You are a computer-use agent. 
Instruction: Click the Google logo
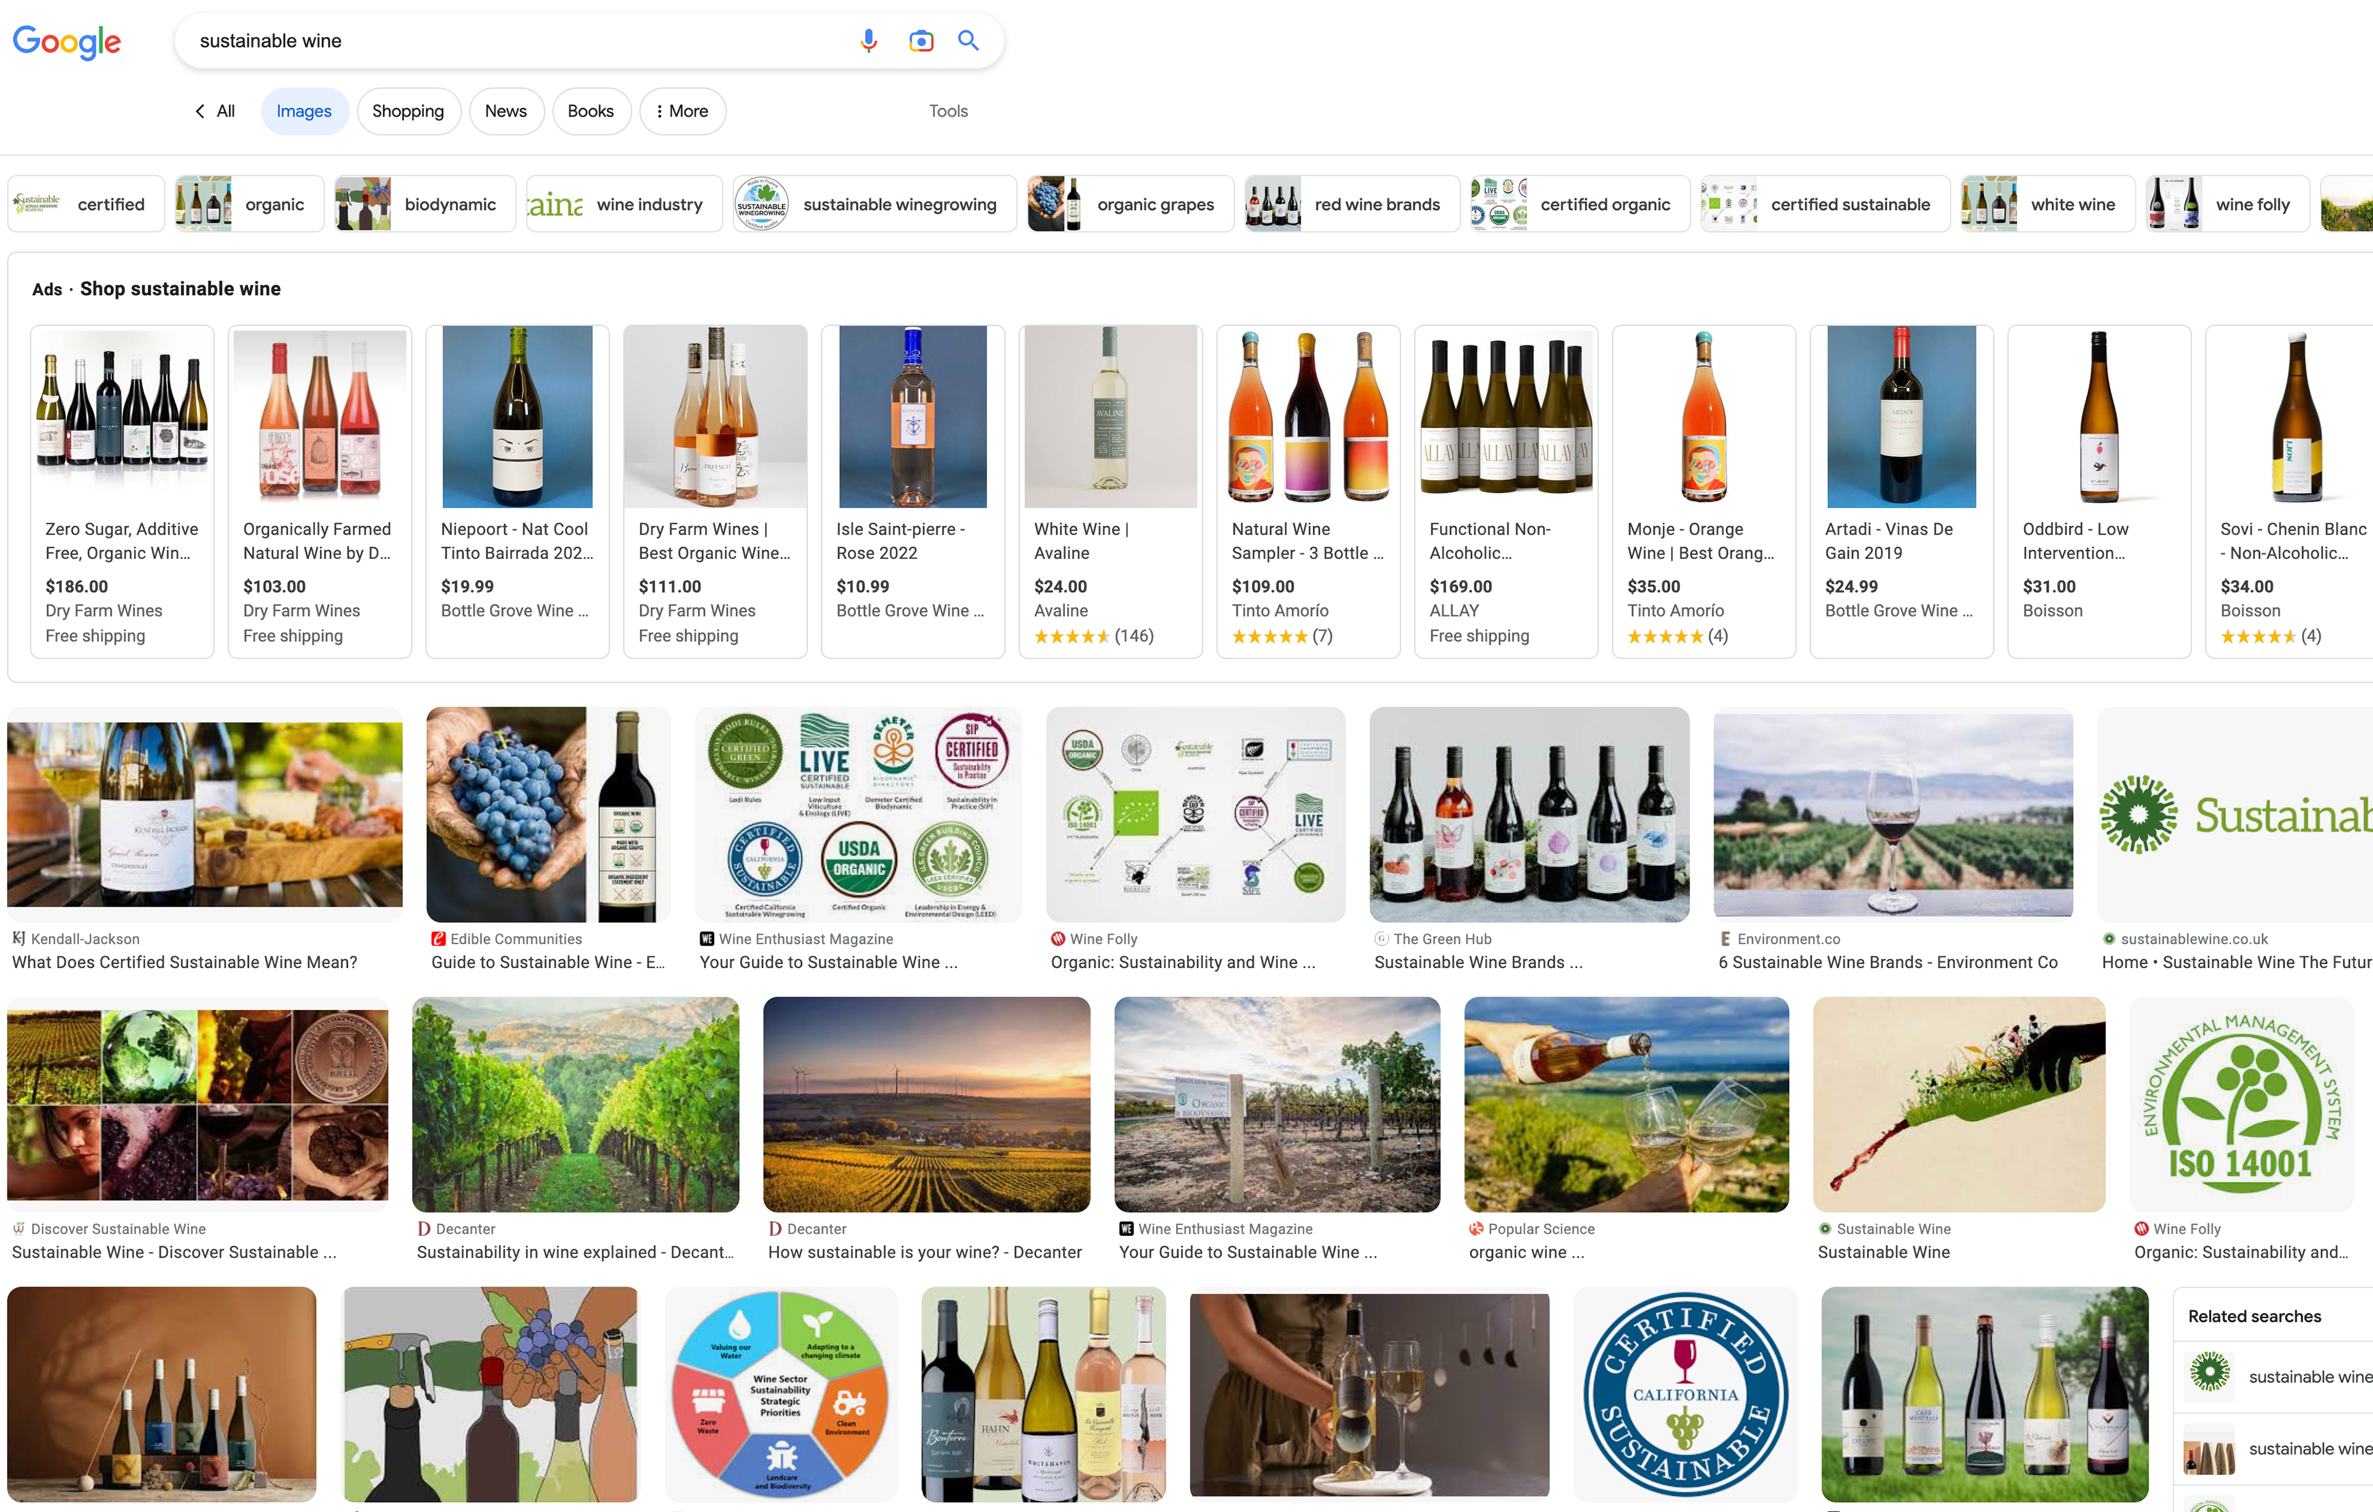click(x=67, y=41)
